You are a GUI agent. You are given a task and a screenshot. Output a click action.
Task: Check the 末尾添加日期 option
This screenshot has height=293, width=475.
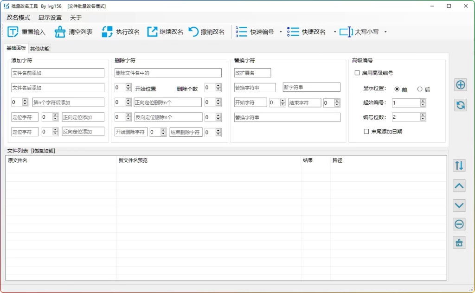(x=366, y=132)
